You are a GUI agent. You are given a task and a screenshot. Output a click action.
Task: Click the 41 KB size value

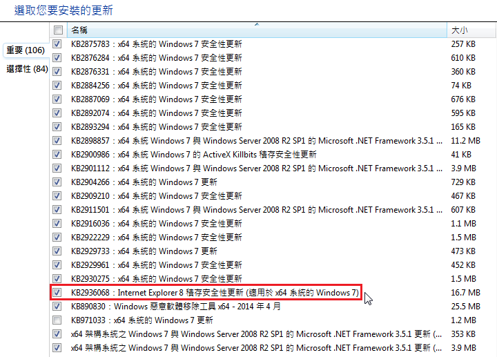tap(461, 155)
